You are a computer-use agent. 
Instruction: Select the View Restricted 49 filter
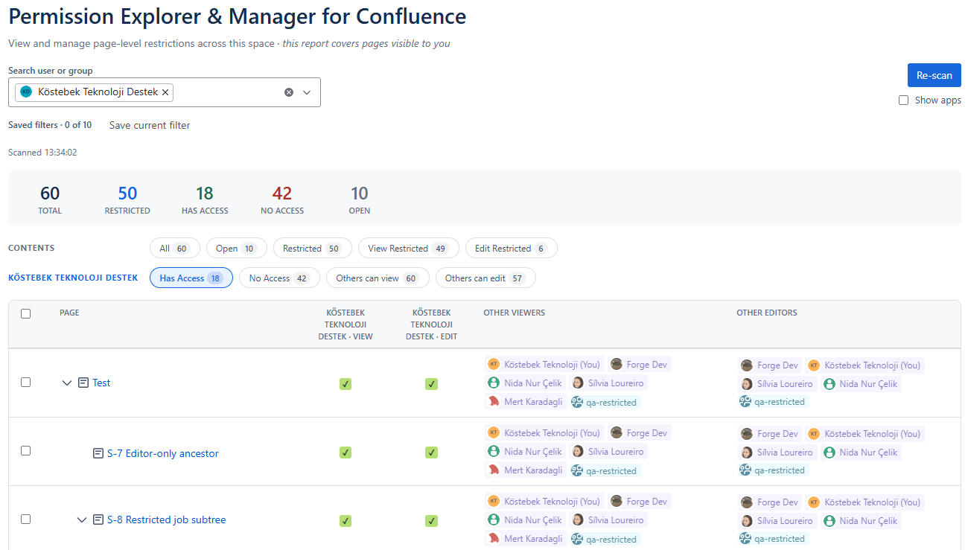[408, 249]
